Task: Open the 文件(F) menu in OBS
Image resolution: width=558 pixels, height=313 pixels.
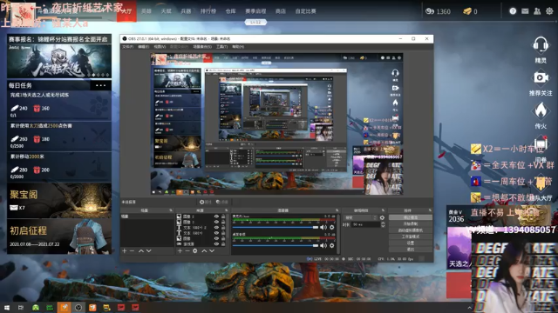Action: pos(128,47)
